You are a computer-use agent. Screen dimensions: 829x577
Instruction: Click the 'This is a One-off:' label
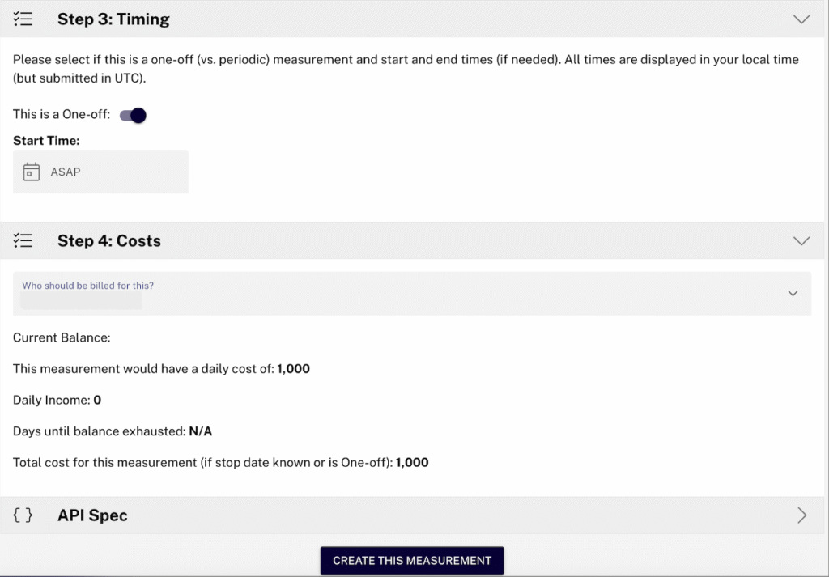[x=62, y=115]
